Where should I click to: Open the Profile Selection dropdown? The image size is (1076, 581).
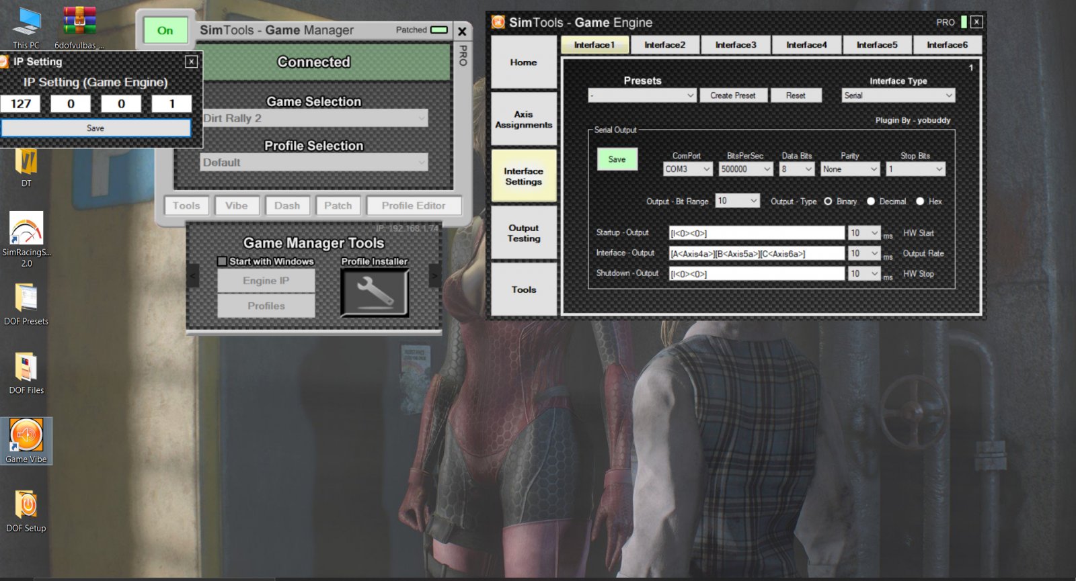314,163
